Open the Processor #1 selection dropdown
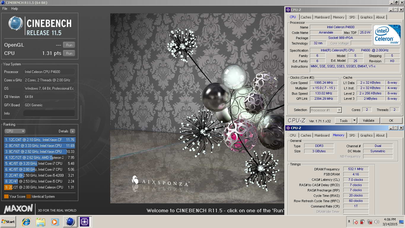The height and width of the screenshot is (228, 405). pyautogui.click(x=326, y=110)
